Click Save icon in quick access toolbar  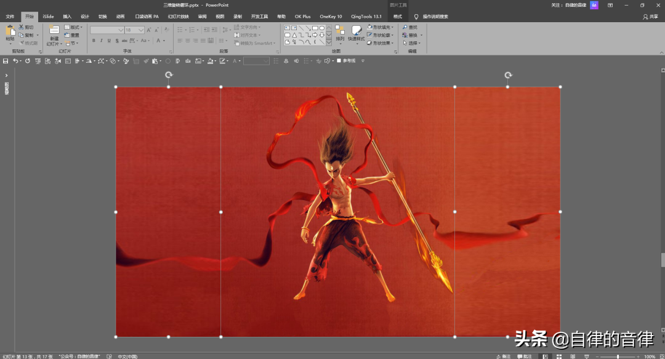point(6,61)
